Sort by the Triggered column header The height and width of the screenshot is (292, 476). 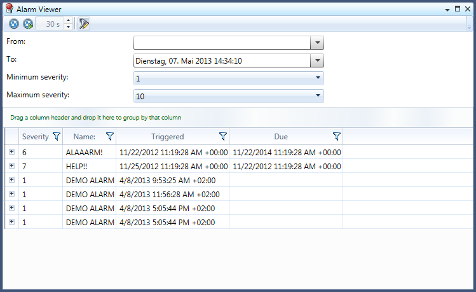(167, 136)
